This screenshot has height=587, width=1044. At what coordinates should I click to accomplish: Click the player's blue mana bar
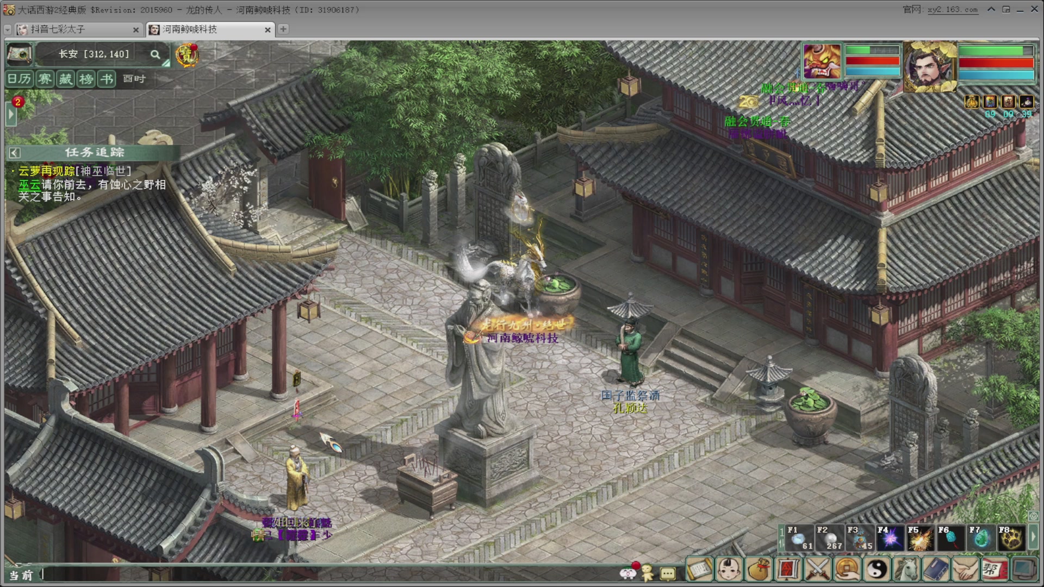pyautogui.click(x=996, y=74)
